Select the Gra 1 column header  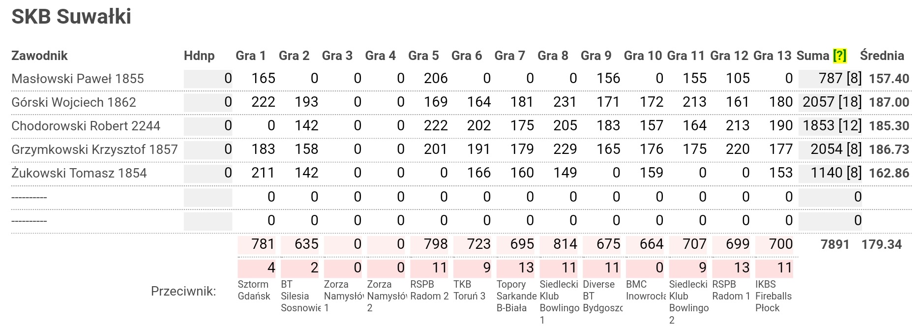pos(251,56)
